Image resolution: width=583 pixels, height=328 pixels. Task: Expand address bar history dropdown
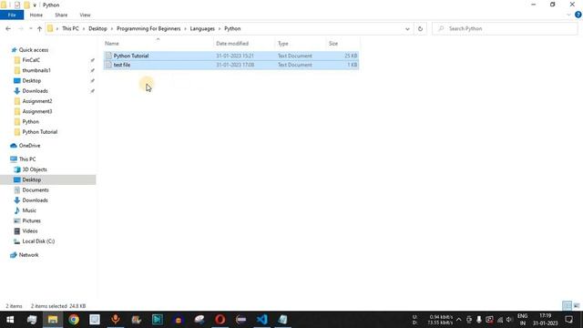click(407, 28)
